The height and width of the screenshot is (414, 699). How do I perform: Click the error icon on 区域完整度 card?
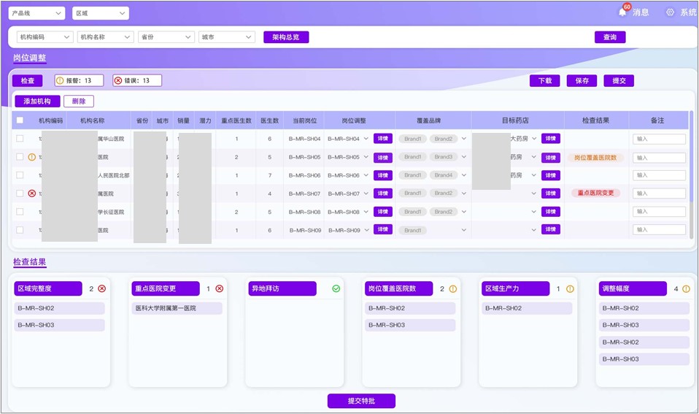coord(102,288)
